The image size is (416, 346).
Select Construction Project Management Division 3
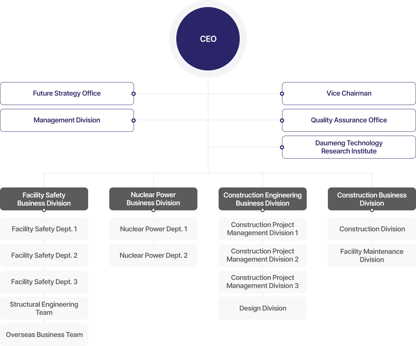coord(263,282)
